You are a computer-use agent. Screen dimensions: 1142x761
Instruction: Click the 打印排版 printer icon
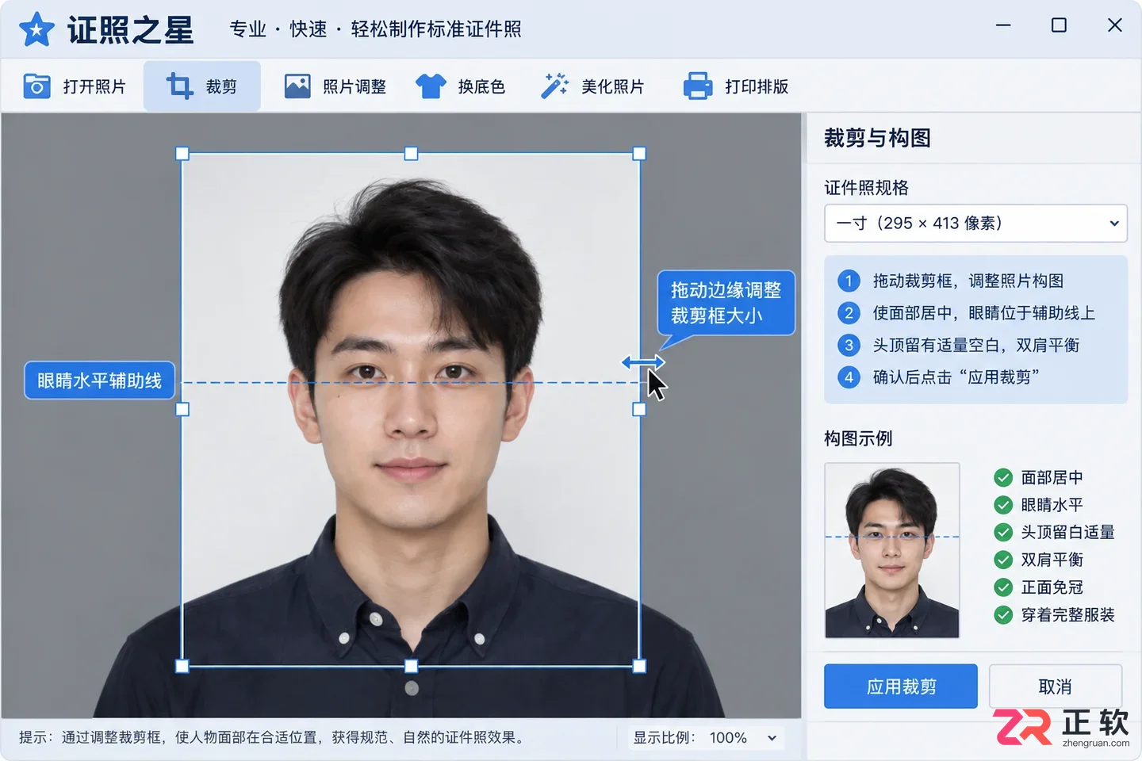tap(698, 86)
